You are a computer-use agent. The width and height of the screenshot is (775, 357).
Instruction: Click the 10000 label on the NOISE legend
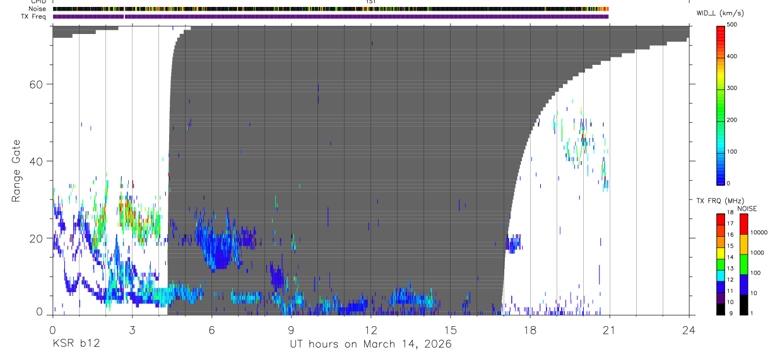(759, 232)
